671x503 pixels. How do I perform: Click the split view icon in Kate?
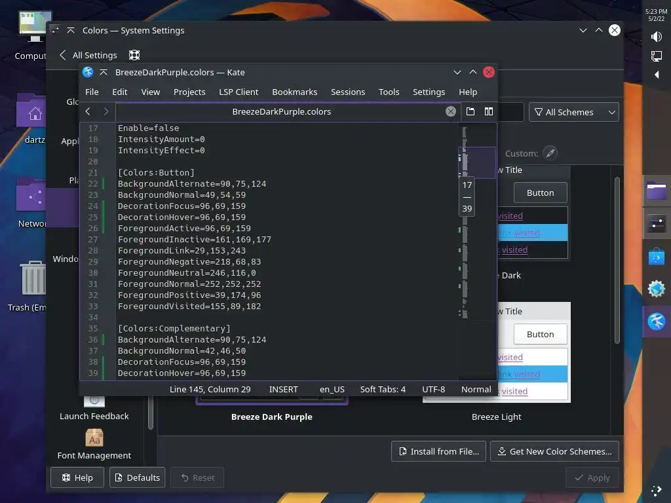pyautogui.click(x=488, y=111)
